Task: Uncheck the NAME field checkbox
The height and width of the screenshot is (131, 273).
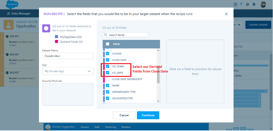Action: 108,85
